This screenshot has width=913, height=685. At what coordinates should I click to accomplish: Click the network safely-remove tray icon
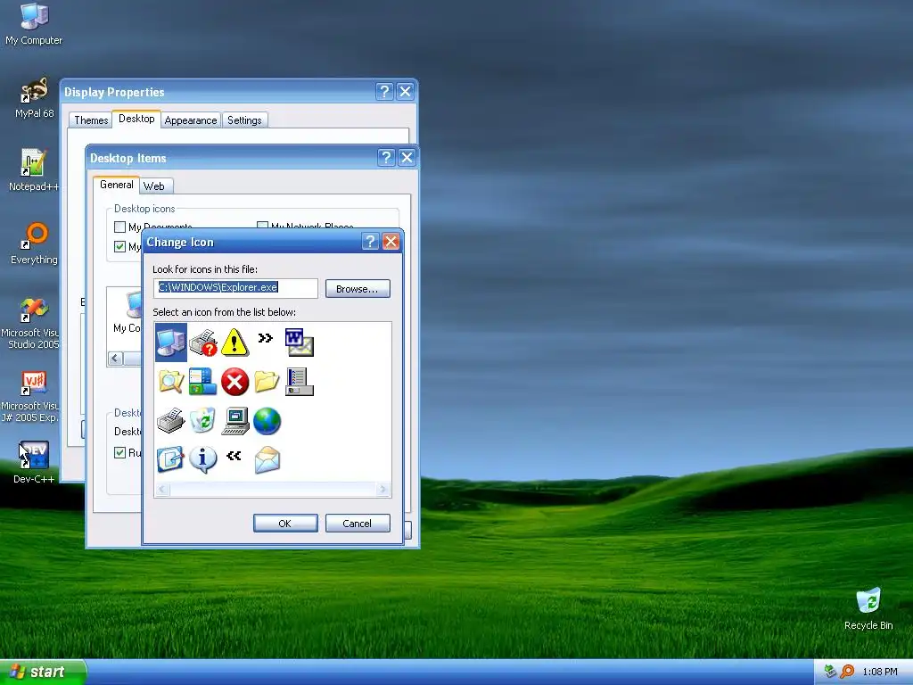(x=830, y=672)
